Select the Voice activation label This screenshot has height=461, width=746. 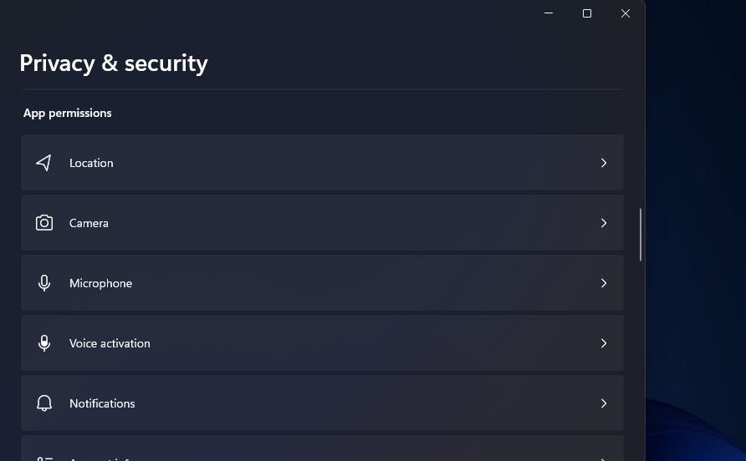point(110,343)
